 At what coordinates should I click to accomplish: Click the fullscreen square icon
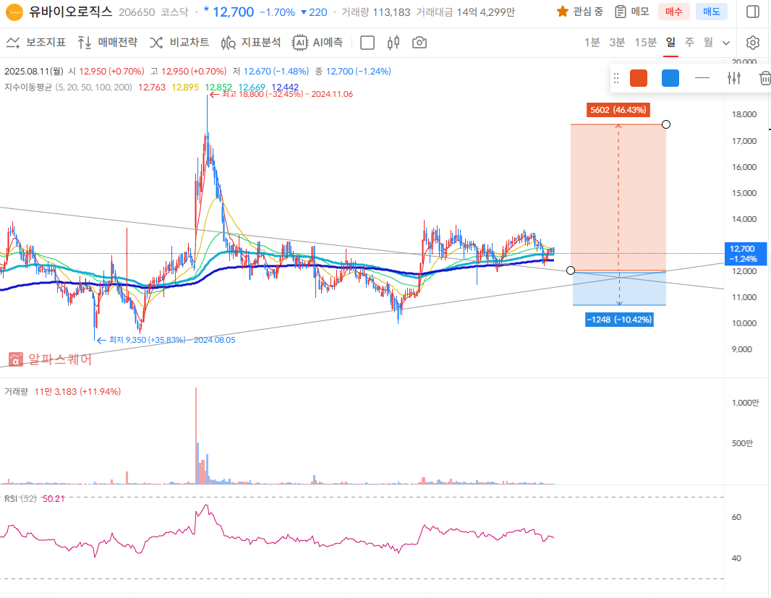point(367,43)
